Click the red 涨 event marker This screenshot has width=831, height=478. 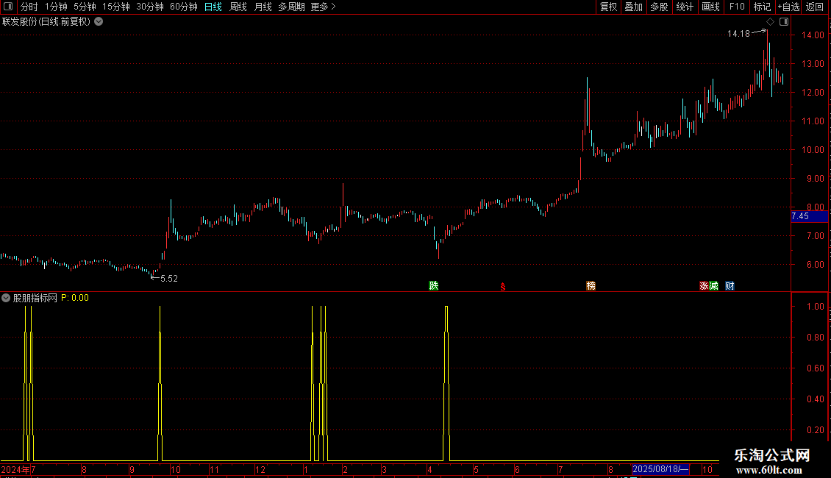[704, 285]
